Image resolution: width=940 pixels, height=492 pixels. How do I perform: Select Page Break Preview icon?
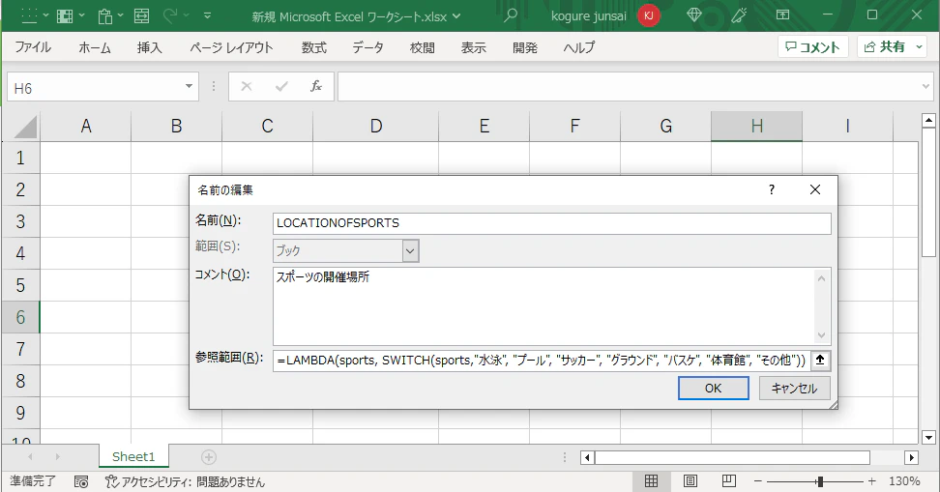pos(729,480)
